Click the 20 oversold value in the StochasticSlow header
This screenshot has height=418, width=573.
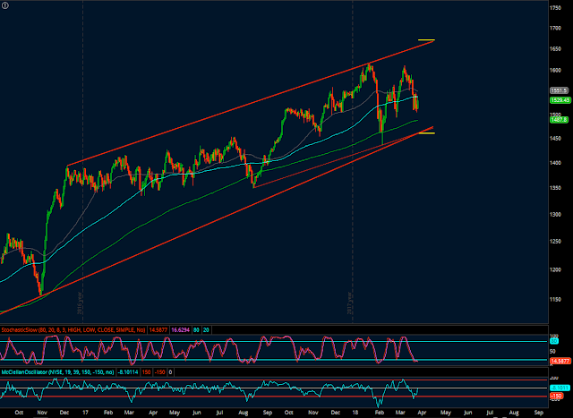tap(207, 330)
